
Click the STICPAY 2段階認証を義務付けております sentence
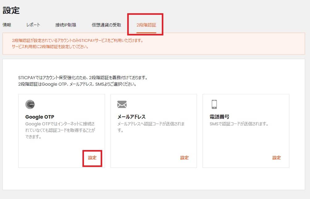(x=83, y=78)
